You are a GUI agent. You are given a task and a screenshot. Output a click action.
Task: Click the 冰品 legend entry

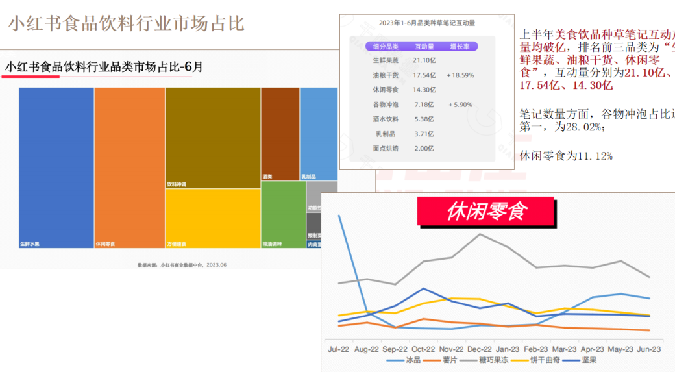click(x=403, y=360)
